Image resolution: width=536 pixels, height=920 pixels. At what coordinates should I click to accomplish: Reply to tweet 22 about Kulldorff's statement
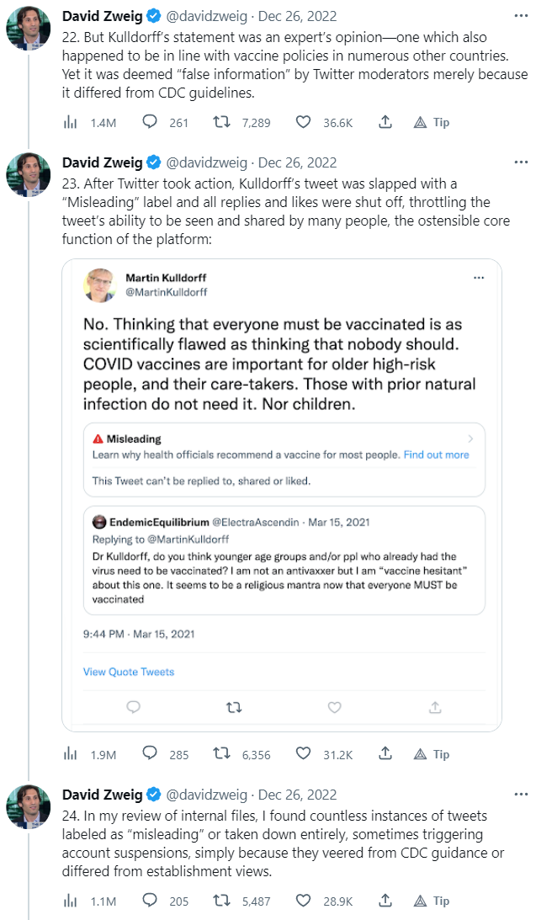[x=151, y=122]
